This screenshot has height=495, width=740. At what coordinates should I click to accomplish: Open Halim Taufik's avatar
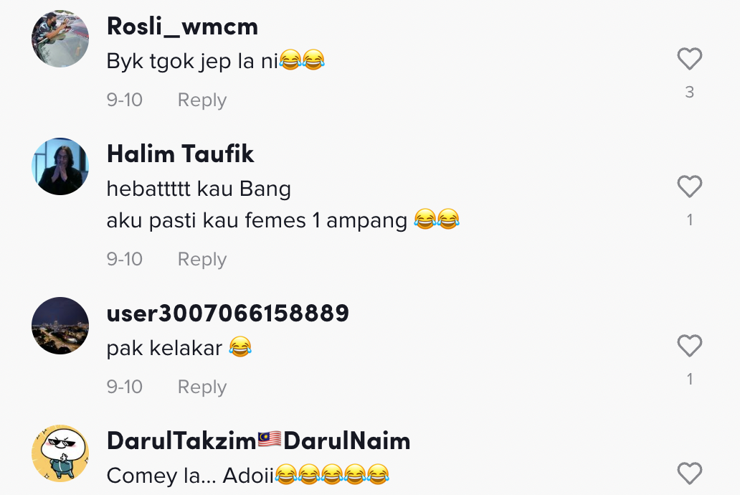[x=60, y=166]
